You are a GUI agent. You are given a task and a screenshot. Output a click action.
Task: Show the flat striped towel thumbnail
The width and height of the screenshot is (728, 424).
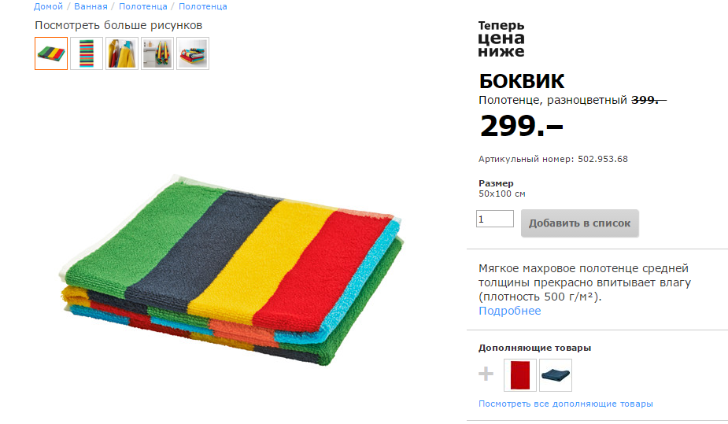tap(87, 53)
